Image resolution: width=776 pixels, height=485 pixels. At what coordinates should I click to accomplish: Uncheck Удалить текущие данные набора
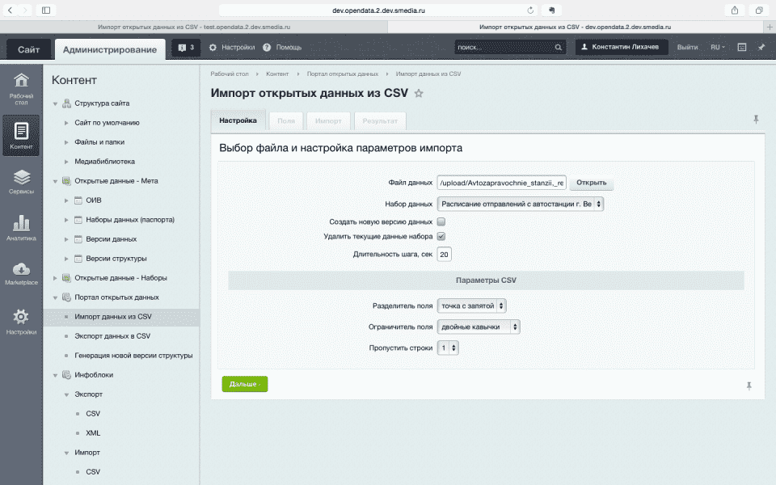pos(441,237)
